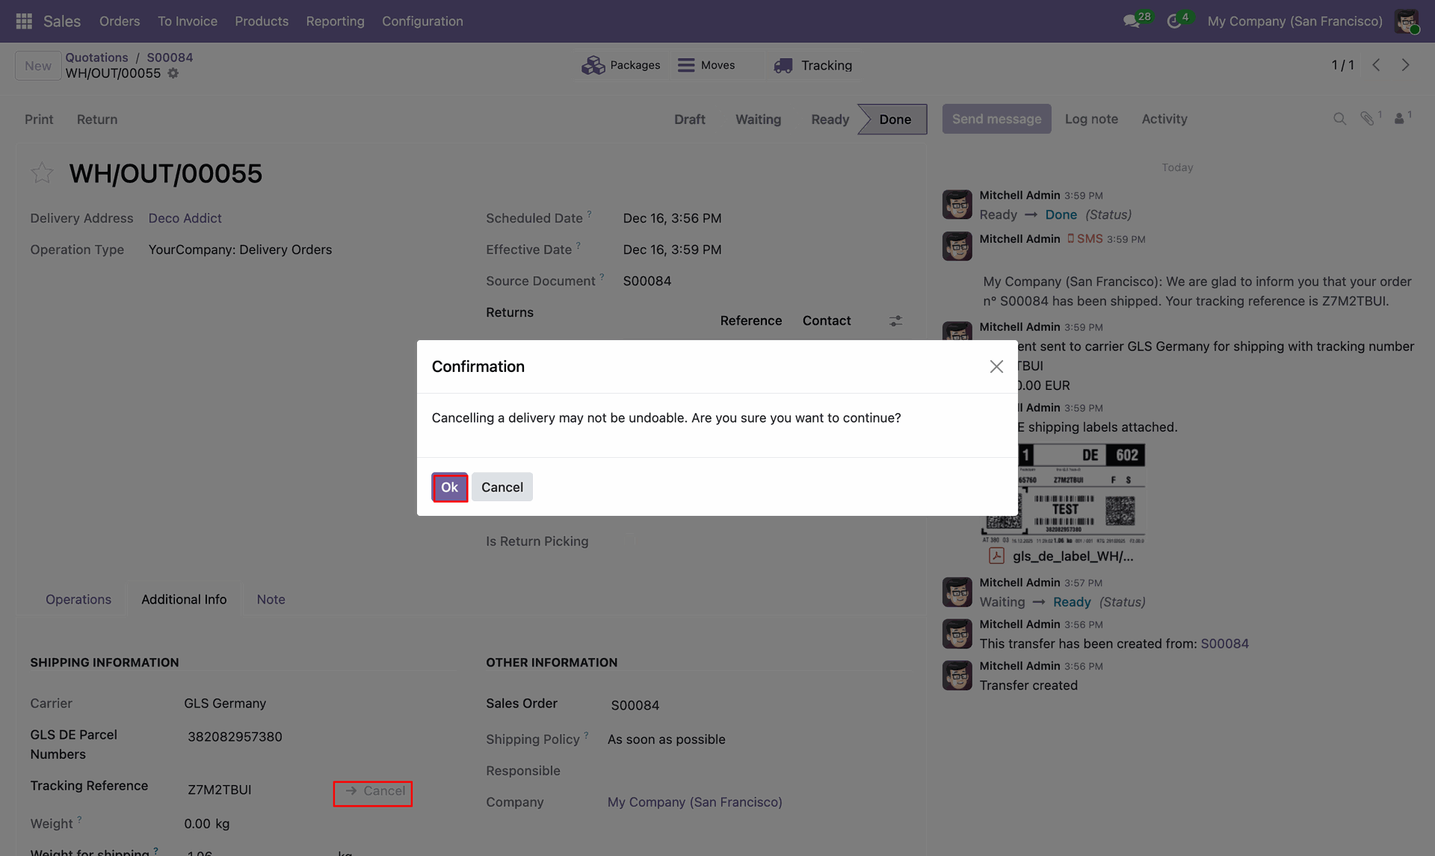Open the gear actions menu
Viewport: 1435px width, 856px height.
point(173,73)
